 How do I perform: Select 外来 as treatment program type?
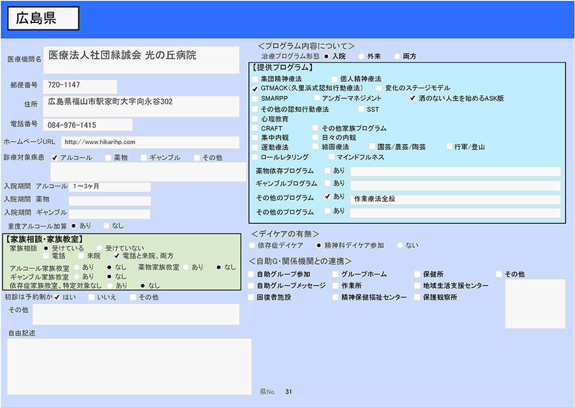click(361, 56)
